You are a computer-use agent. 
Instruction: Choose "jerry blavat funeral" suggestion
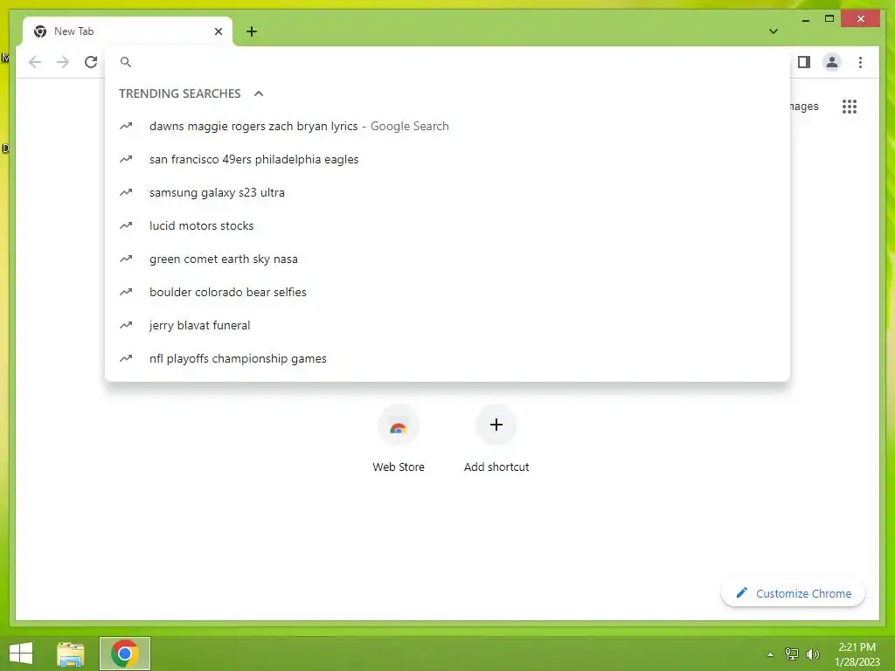tap(447, 325)
